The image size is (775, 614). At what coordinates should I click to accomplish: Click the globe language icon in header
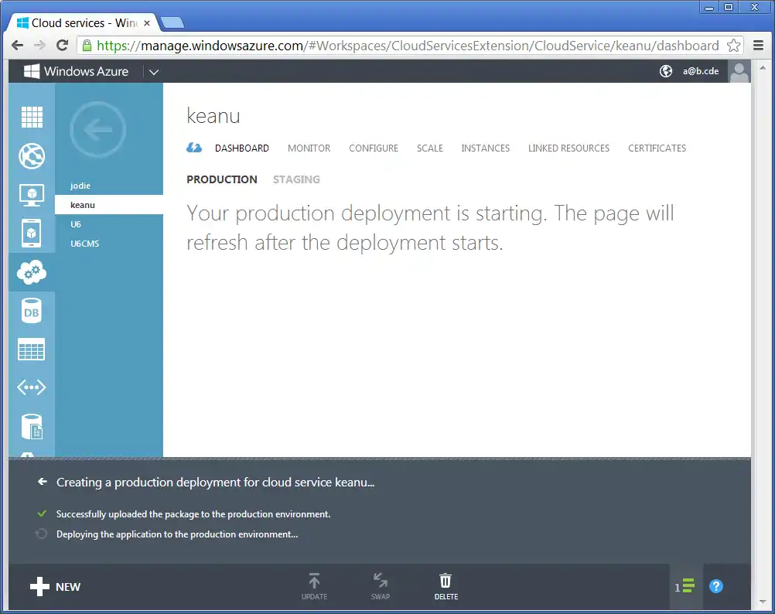pos(666,71)
